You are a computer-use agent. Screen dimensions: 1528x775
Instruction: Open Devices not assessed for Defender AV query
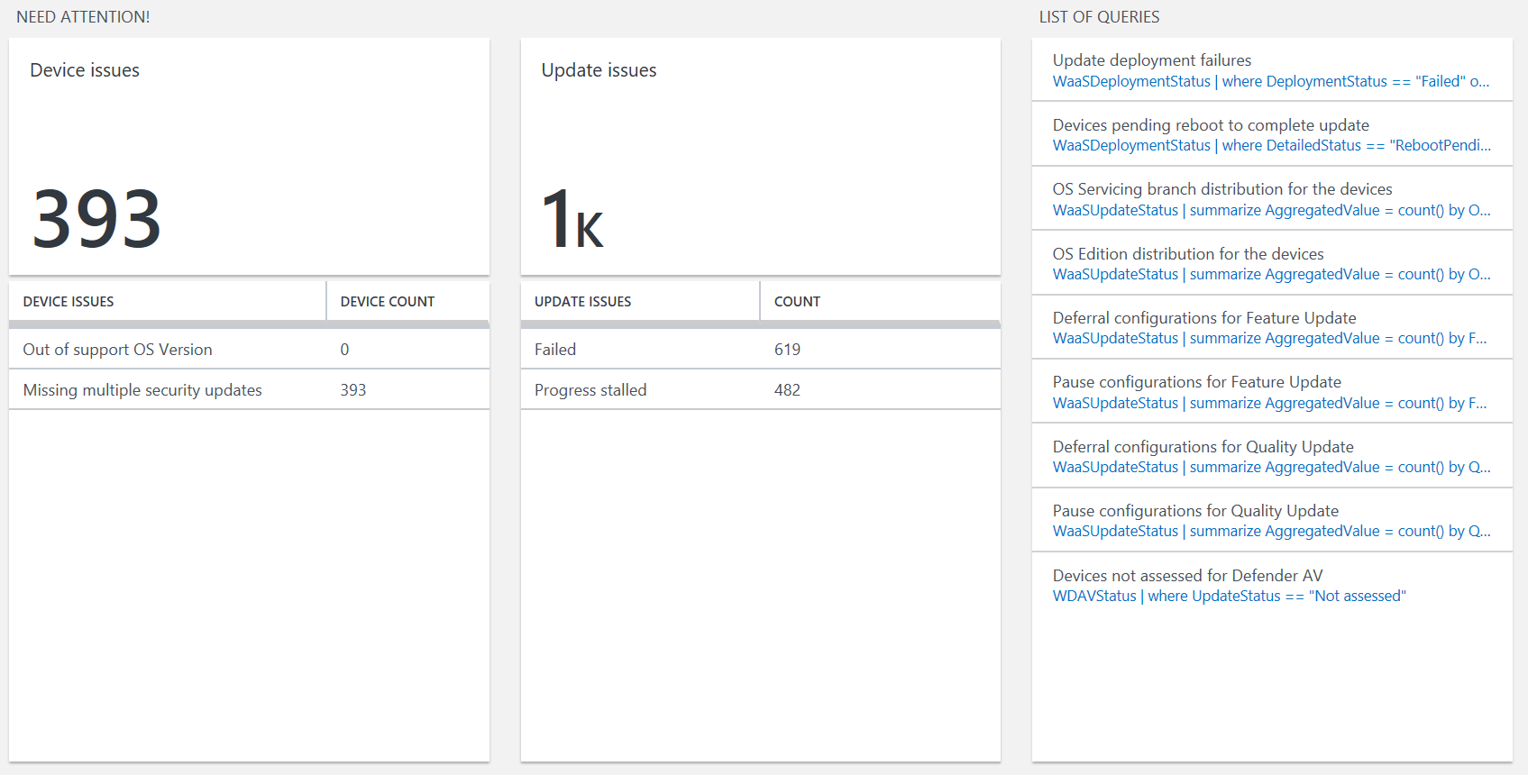1272,585
